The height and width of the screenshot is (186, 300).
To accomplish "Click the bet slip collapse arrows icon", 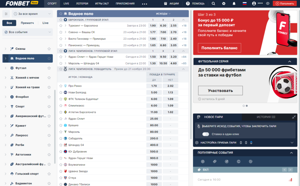I will [x=294, y=117].
